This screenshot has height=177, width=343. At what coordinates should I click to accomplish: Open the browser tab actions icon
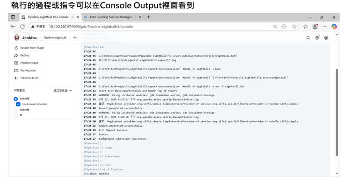pyautogui.click(x=13, y=17)
